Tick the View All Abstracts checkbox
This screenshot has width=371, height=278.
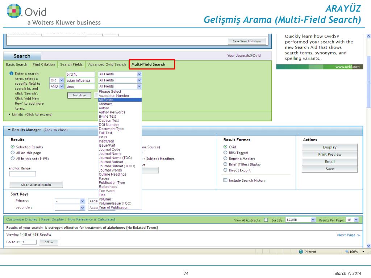click(x=266, y=220)
